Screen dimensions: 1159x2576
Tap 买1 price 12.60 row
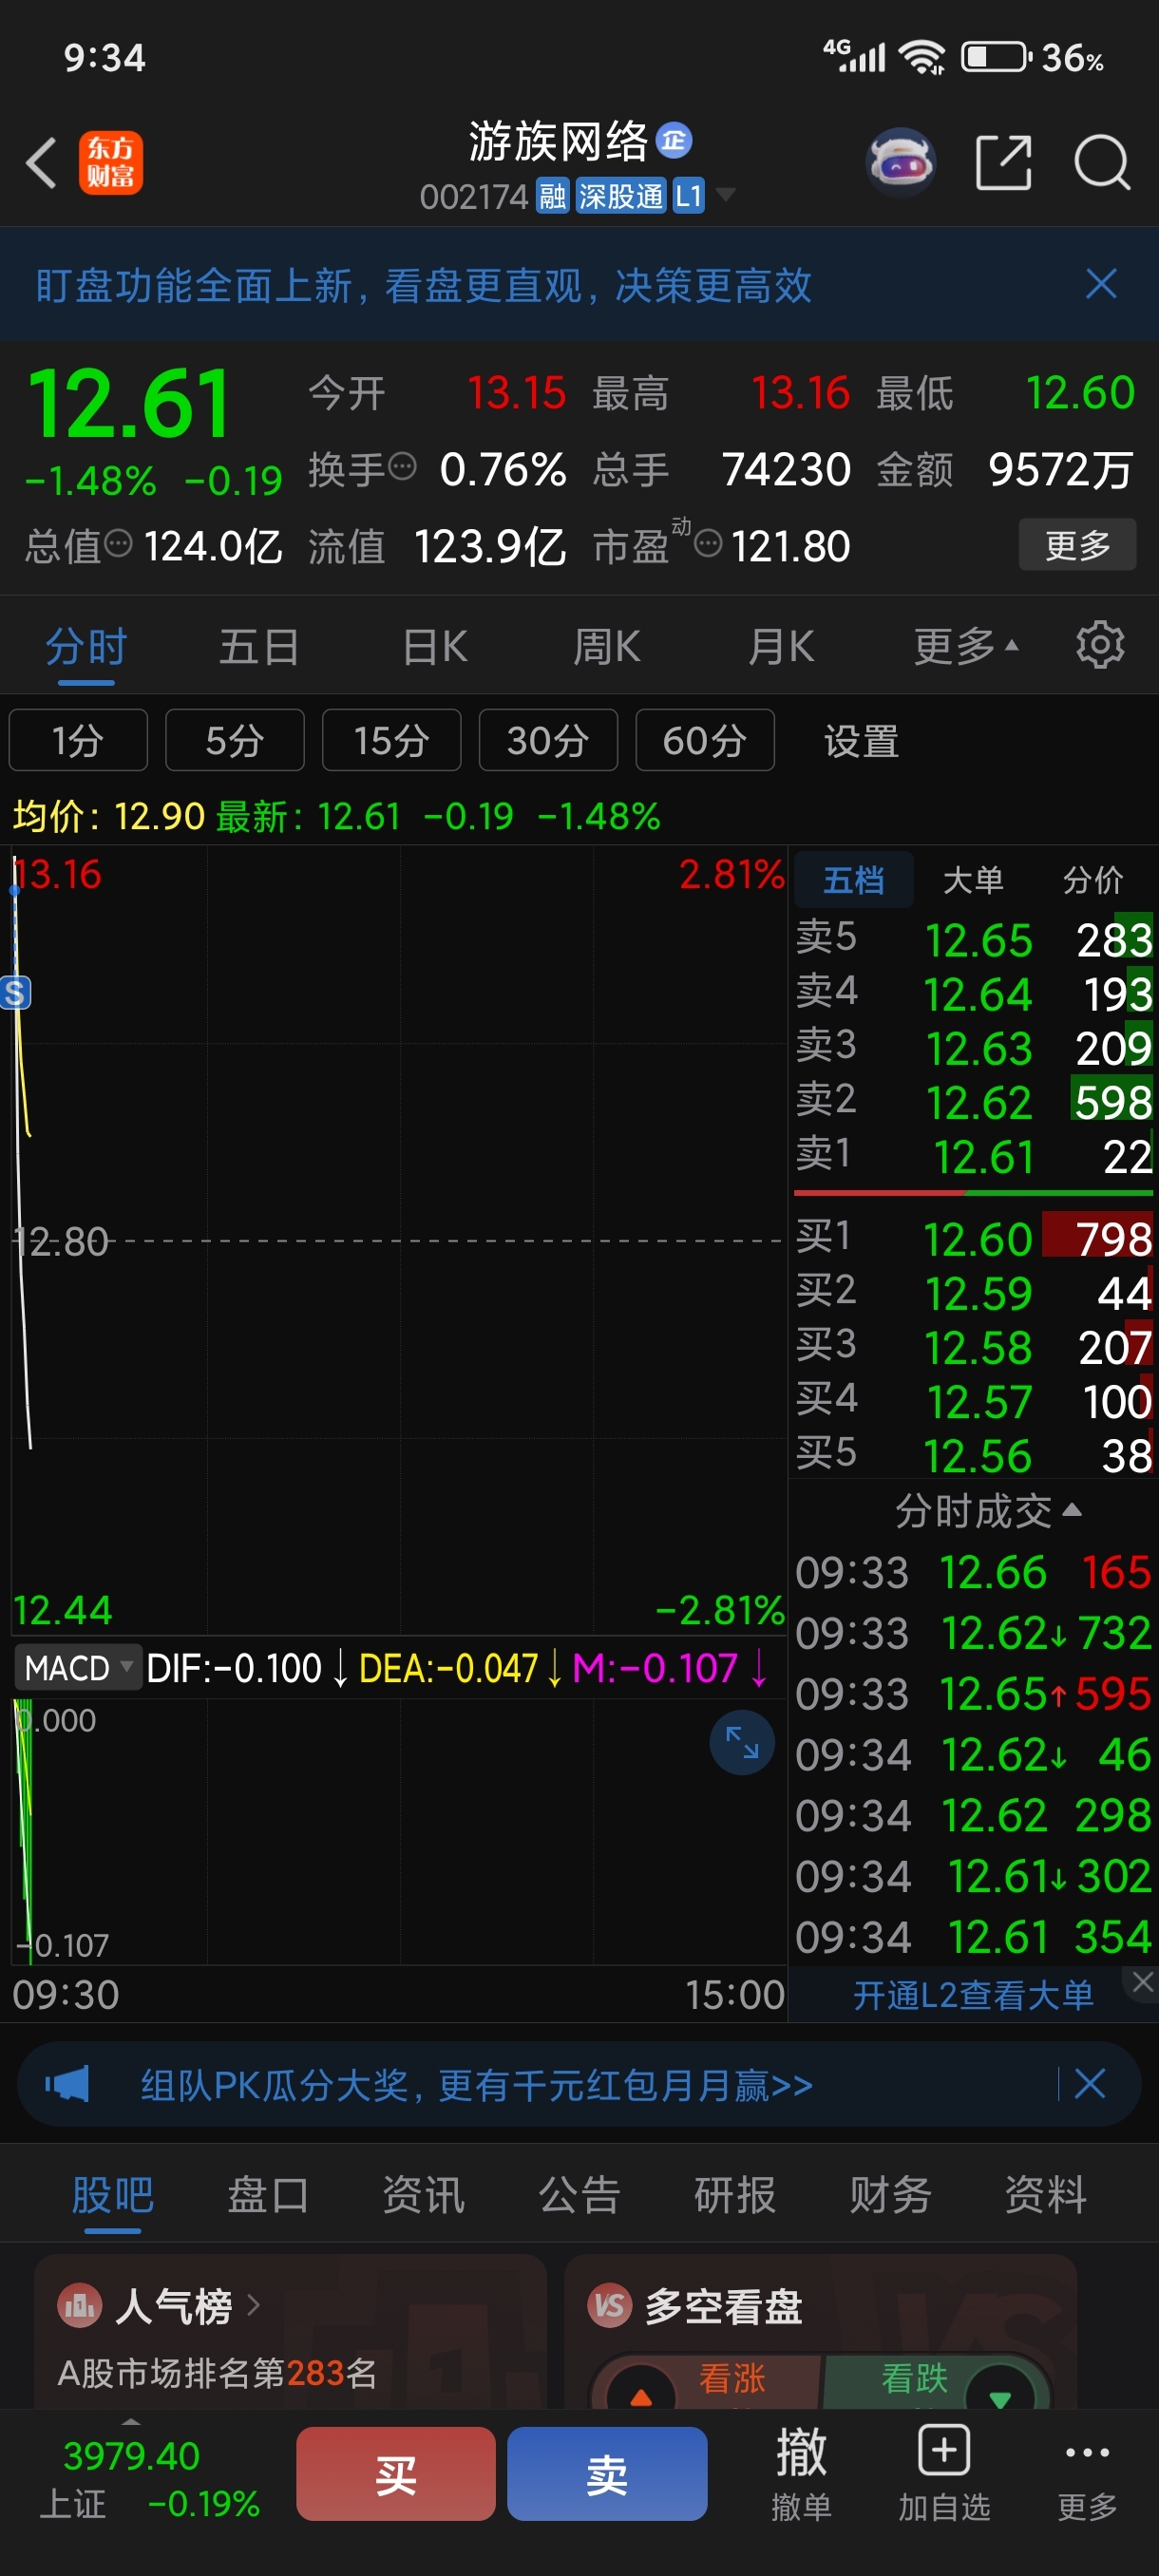(974, 1239)
